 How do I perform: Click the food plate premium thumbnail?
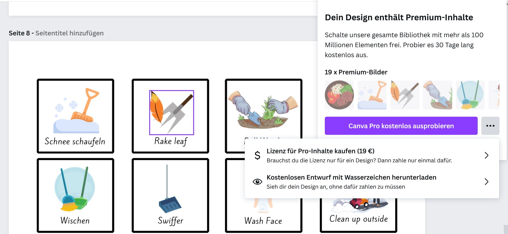(339, 95)
